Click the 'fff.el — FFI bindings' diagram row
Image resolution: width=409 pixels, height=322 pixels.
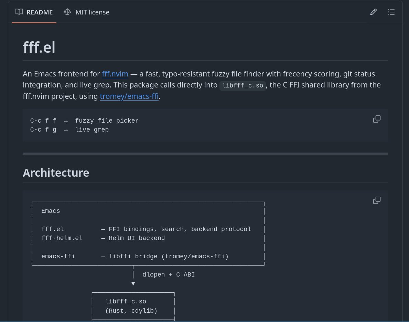[146, 229]
